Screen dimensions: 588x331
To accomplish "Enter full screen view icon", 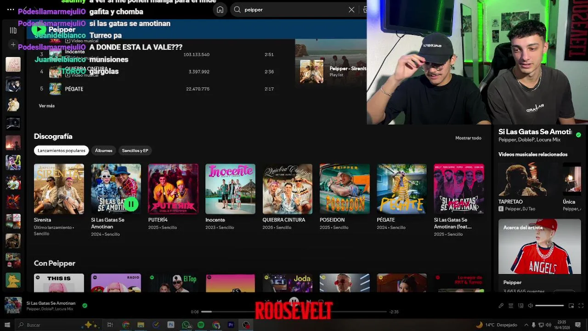I will coord(581,306).
